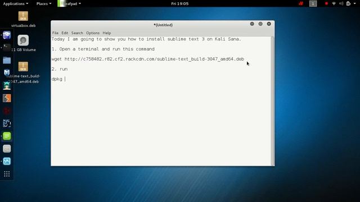Viewport: 360px width, 202px height.
Task: Switch workspace using the 1 indicator
Action: (x=313, y=3)
